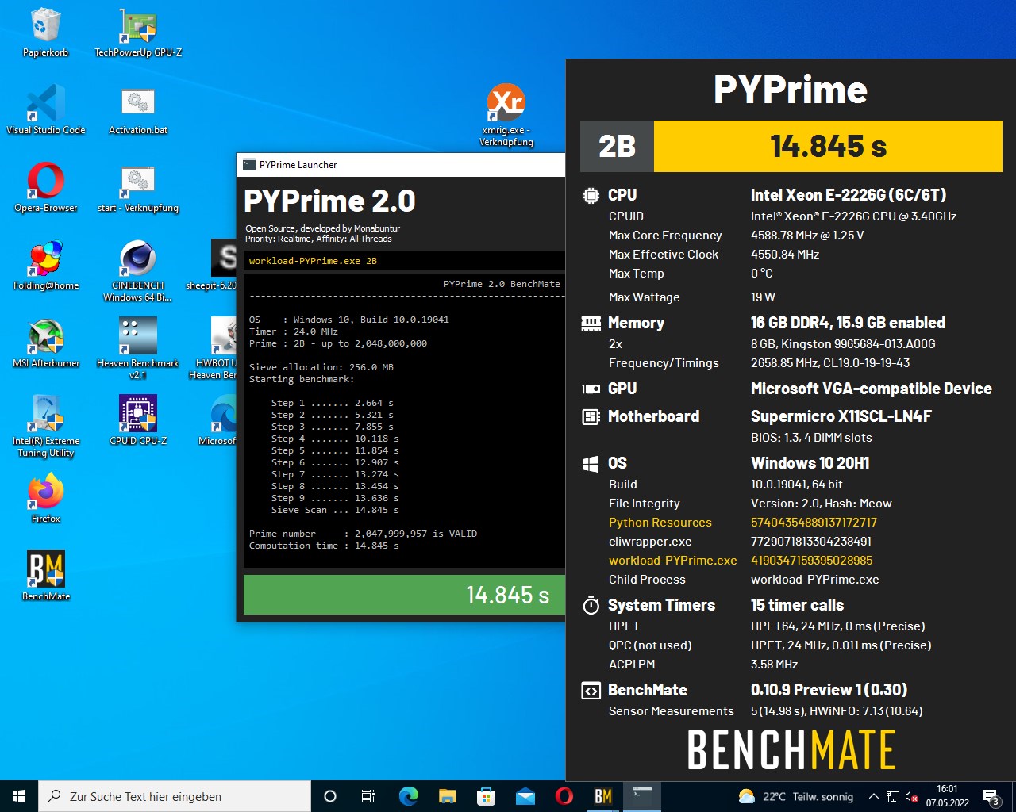Open network status tray icon
Viewport: 1016px width, 812px height.
coord(893,796)
